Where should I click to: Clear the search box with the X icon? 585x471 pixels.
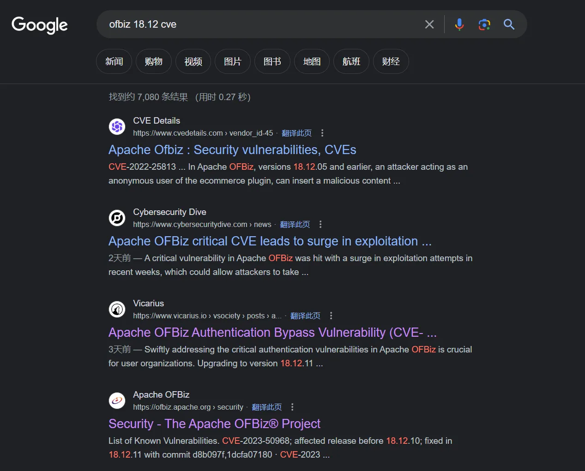tap(429, 24)
